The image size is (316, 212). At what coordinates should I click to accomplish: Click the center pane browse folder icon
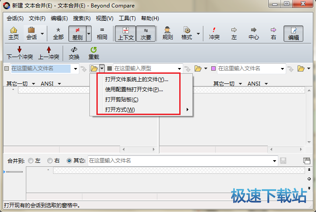click(x=198, y=68)
